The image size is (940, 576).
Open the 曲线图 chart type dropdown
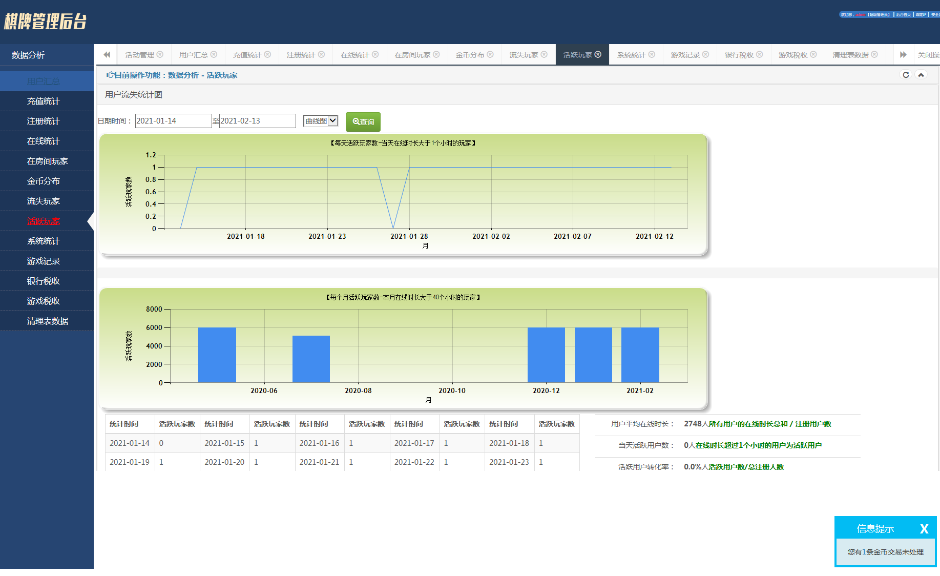pyautogui.click(x=321, y=121)
